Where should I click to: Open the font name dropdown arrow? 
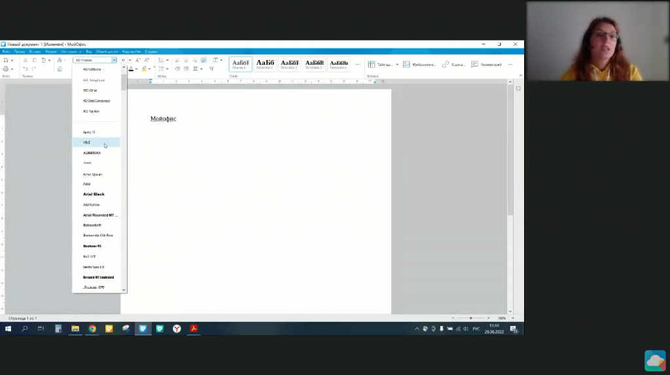114,60
